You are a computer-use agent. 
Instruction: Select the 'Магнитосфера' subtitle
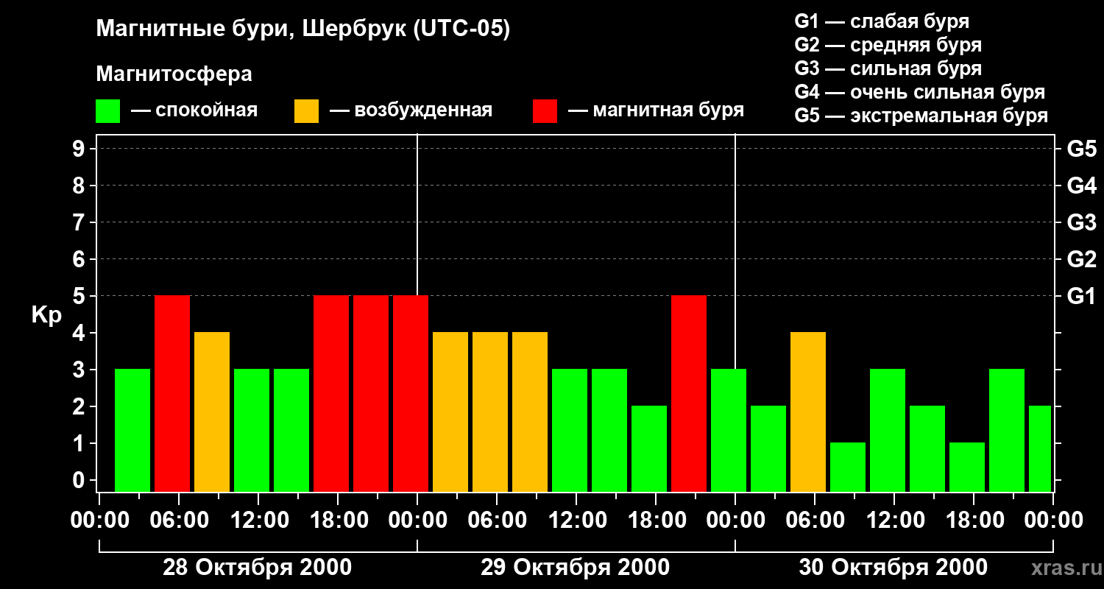174,74
